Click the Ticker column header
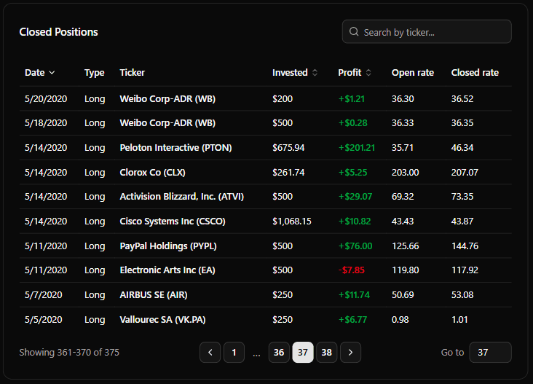 (x=133, y=72)
